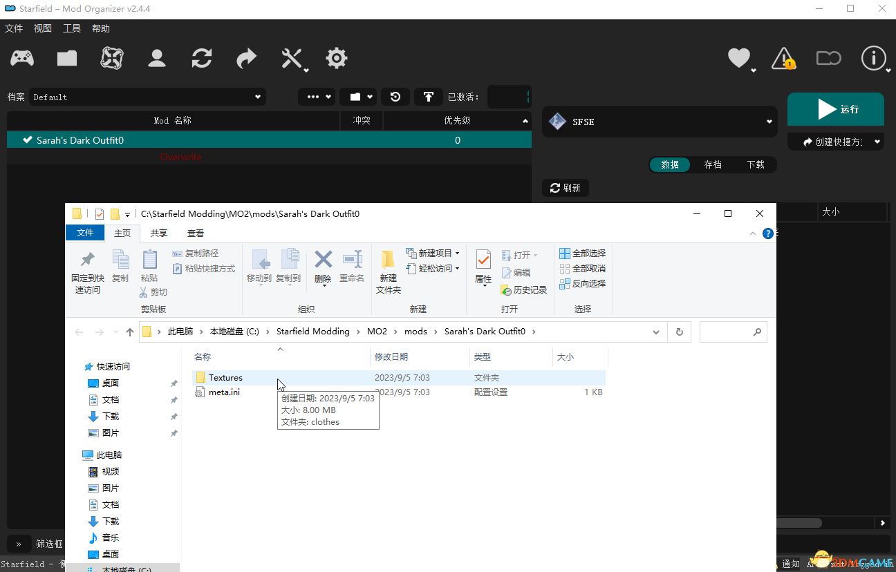Click the heart endorse icon
Screen dimensions: 896x572
[739, 59]
